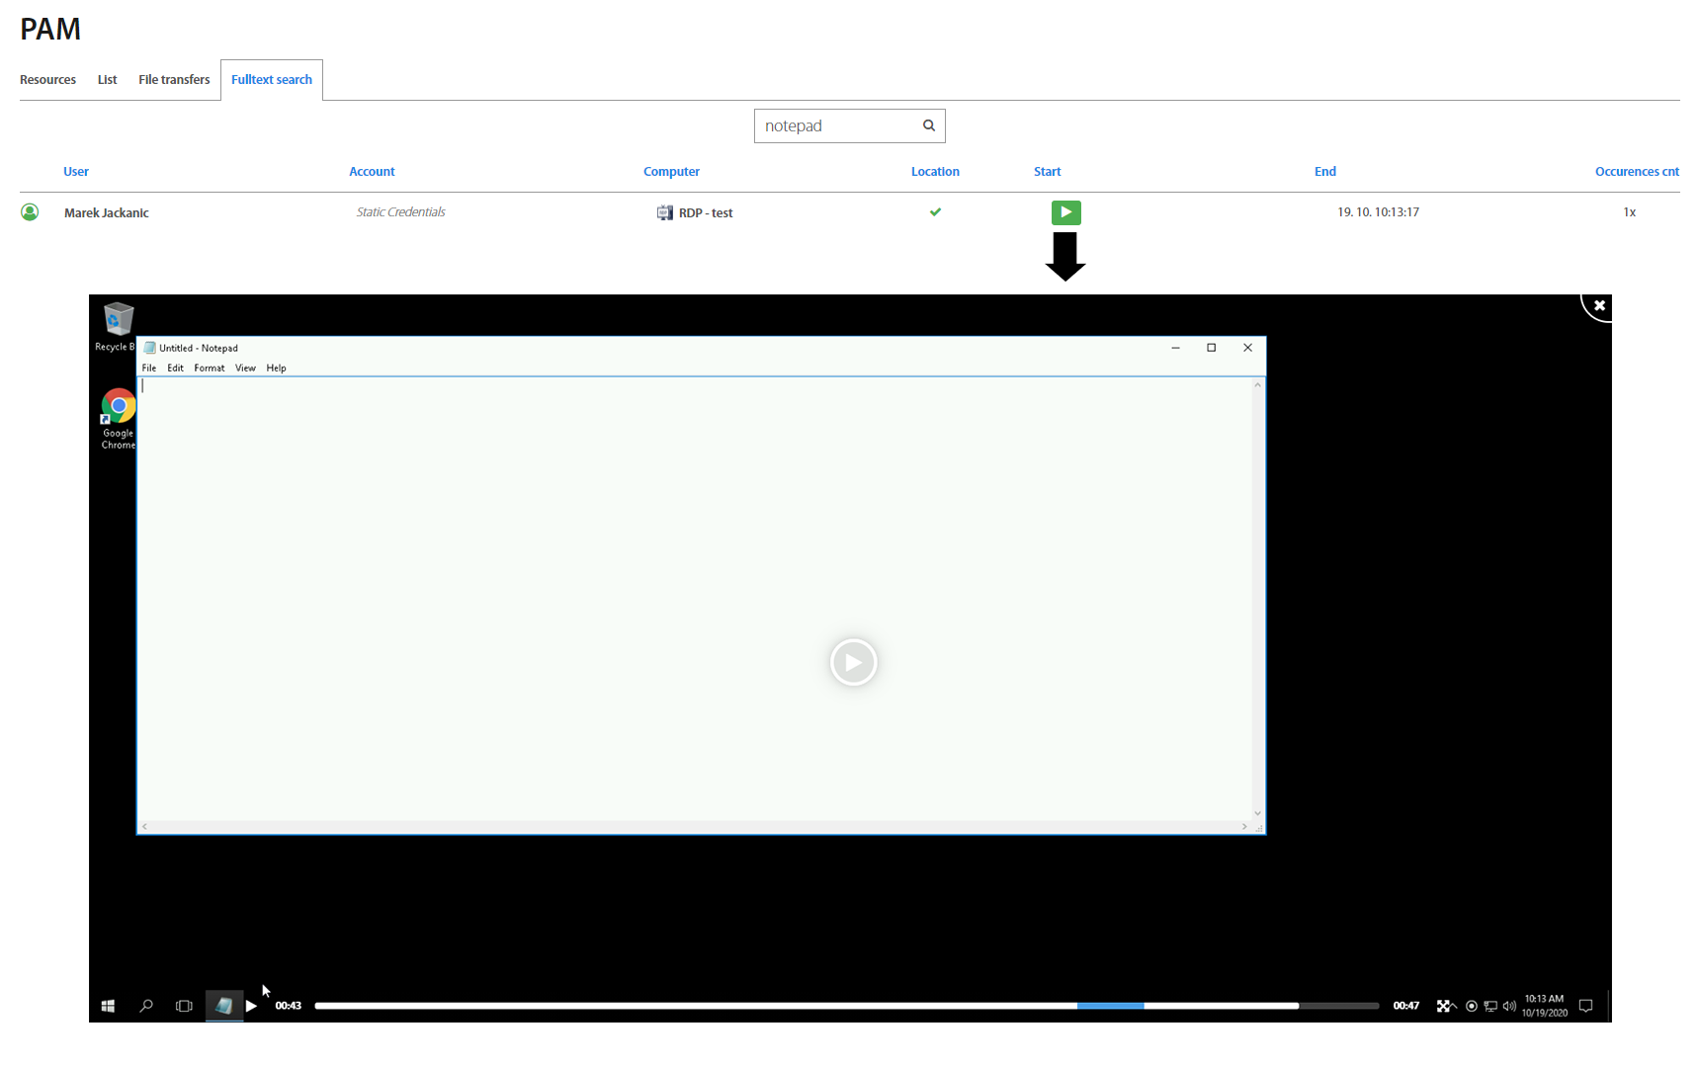Viewport: 1700px width, 1067px height.
Task: Click the small play button in player bar
Action: pyautogui.click(x=252, y=1006)
